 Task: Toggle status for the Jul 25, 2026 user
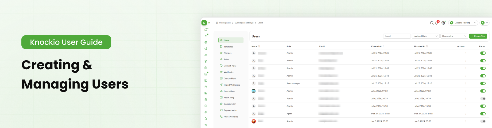click(483, 53)
